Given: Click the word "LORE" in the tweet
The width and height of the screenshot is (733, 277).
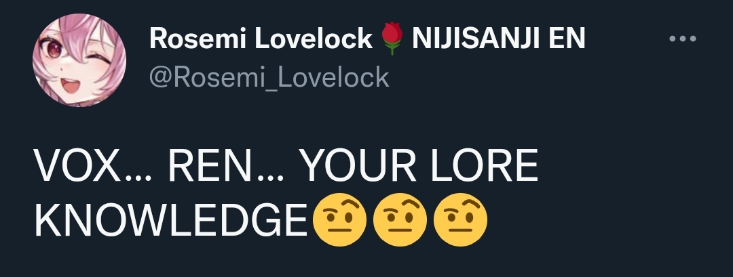Looking at the screenshot, I should [x=485, y=167].
